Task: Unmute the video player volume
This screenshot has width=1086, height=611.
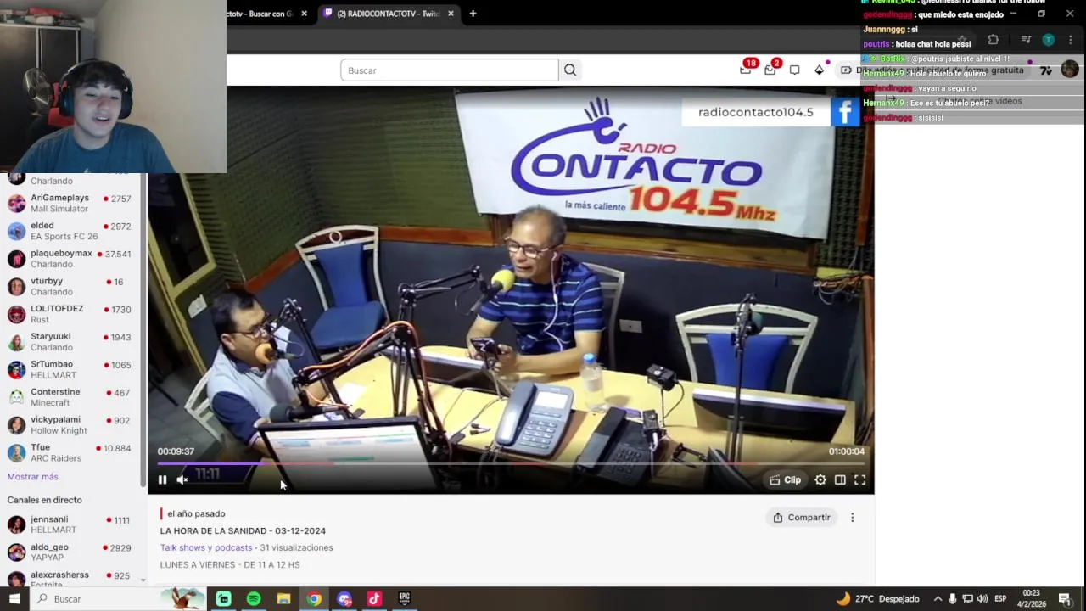Action: click(x=182, y=480)
